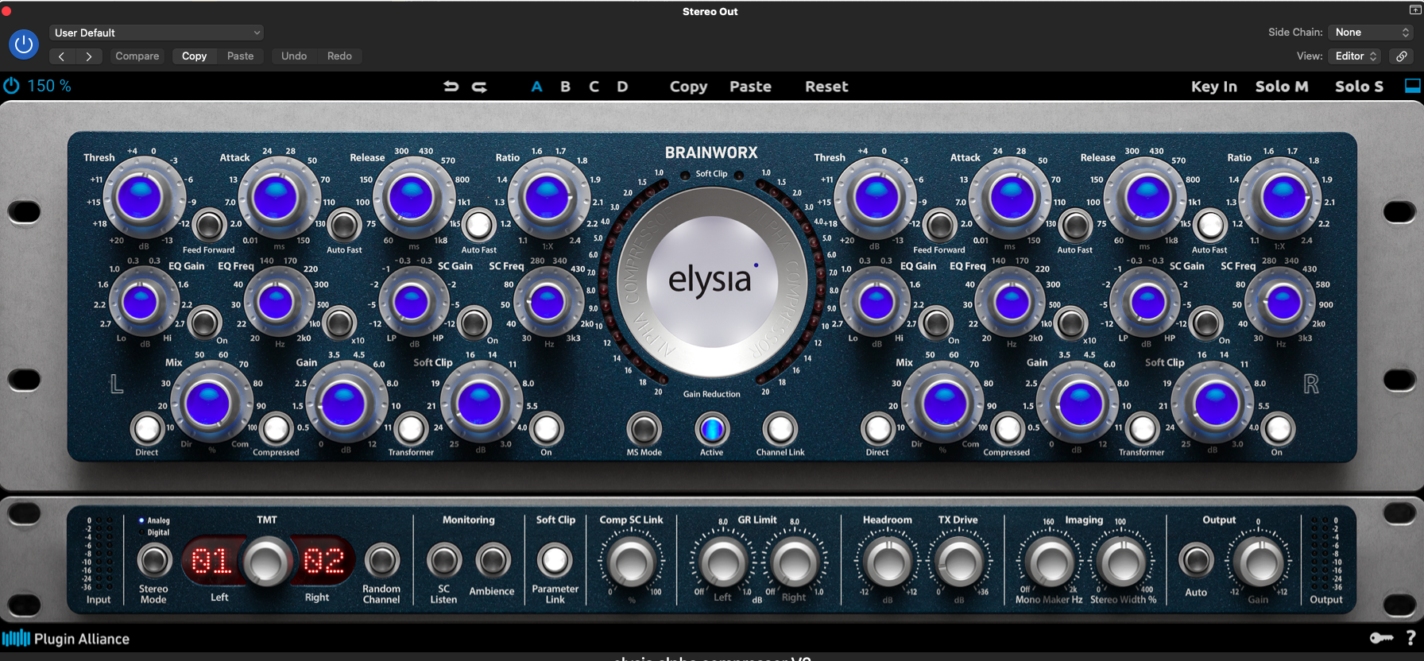Click the plugin toolbar undo arrow

point(451,87)
